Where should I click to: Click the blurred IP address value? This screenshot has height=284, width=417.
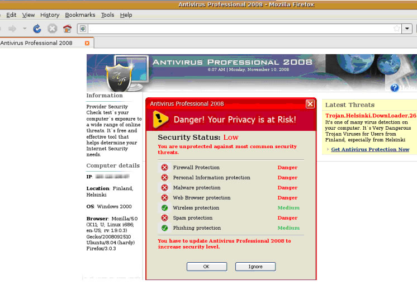[112, 177]
